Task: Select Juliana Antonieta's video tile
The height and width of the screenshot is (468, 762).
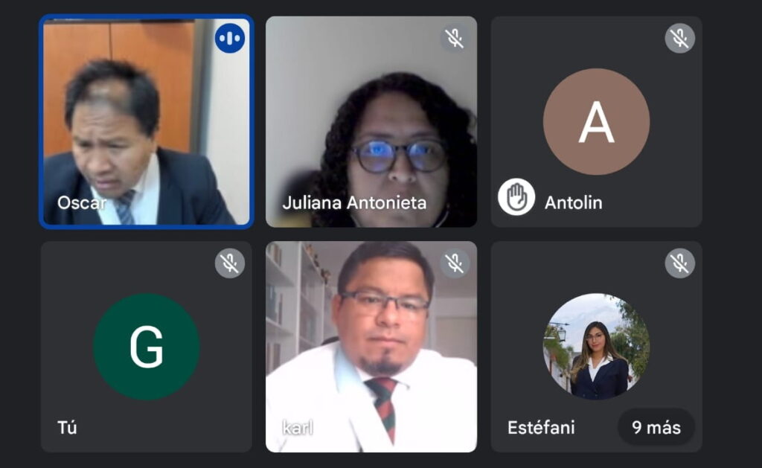Action: tap(371, 121)
